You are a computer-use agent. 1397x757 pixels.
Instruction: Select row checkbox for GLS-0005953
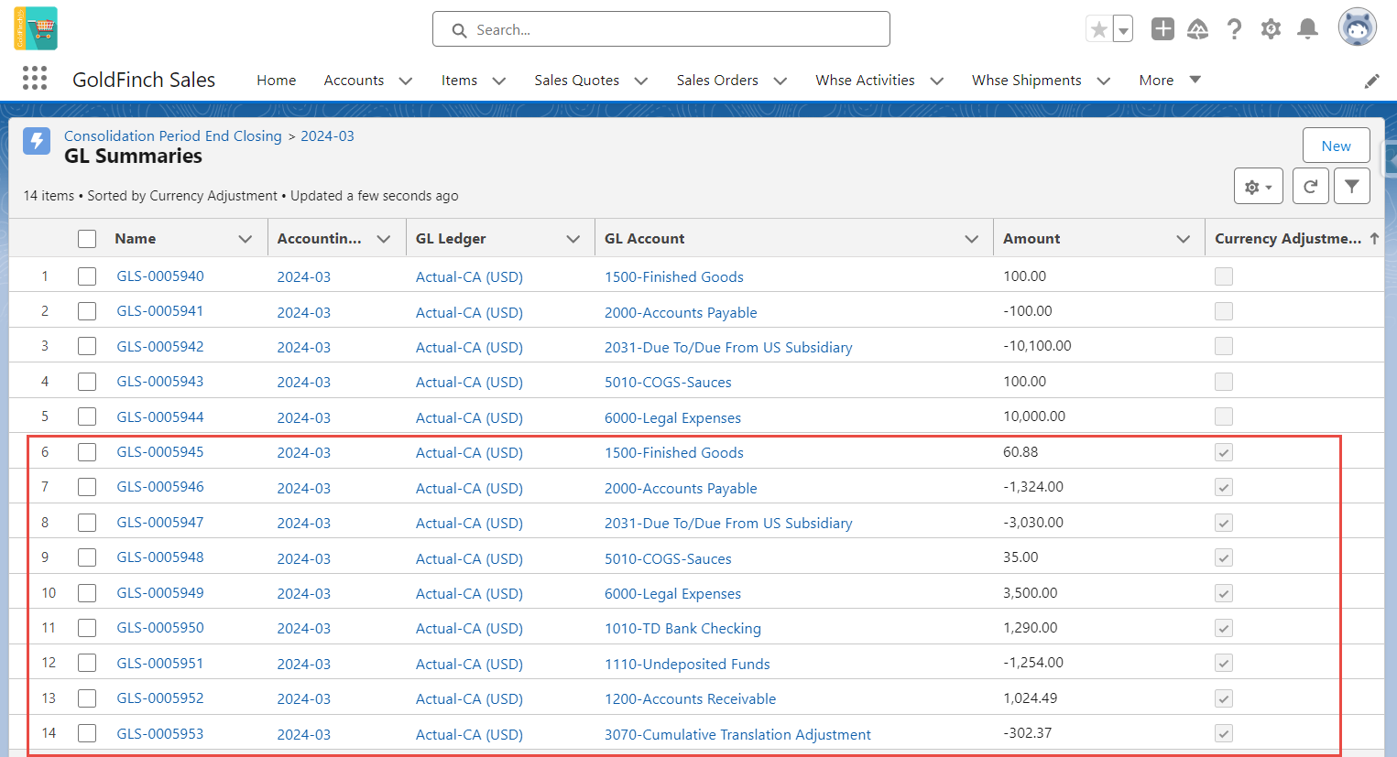[x=87, y=733]
